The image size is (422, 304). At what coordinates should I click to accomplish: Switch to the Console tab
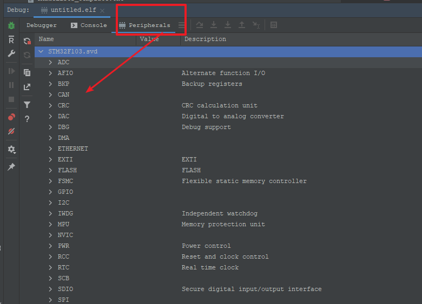pyautogui.click(x=89, y=25)
